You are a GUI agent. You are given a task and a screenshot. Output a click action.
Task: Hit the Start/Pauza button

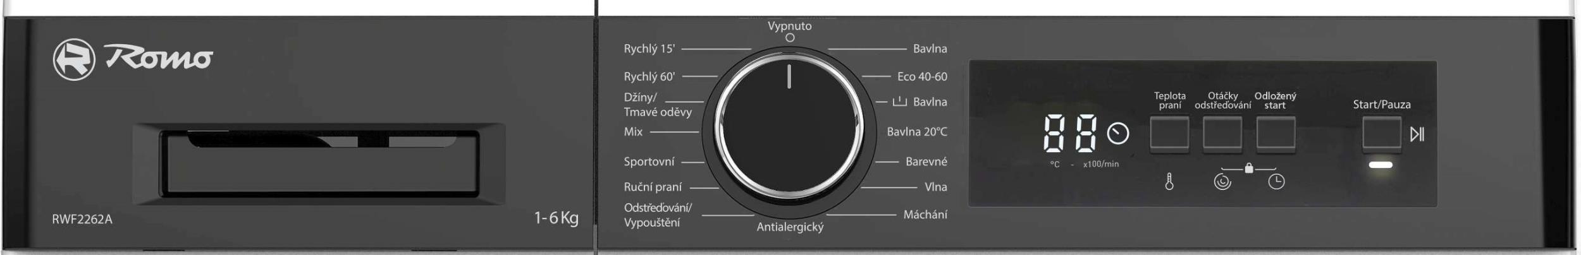coord(1381,134)
